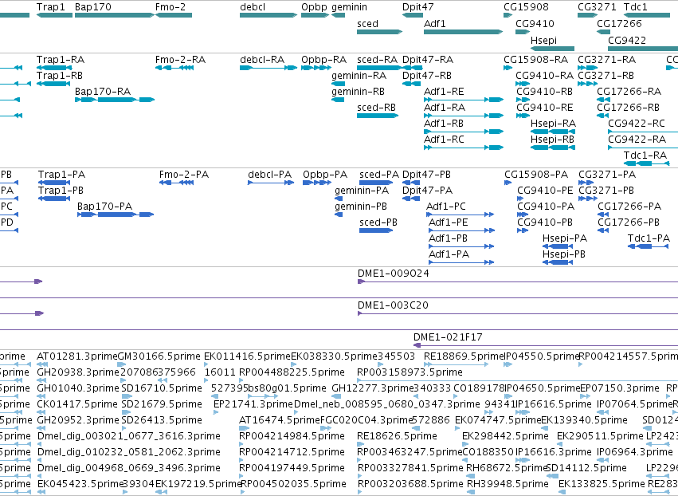Viewport: 678px width, 496px height.
Task: Select EST RP003158973.5prime
Action: point(410,372)
